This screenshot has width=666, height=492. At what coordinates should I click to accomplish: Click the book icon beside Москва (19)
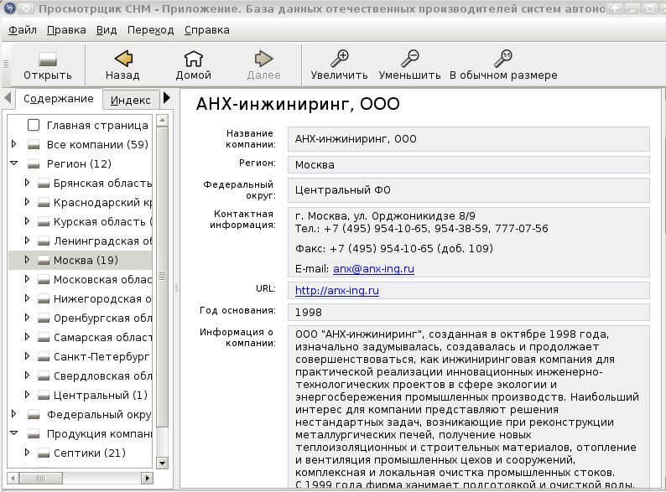44,260
